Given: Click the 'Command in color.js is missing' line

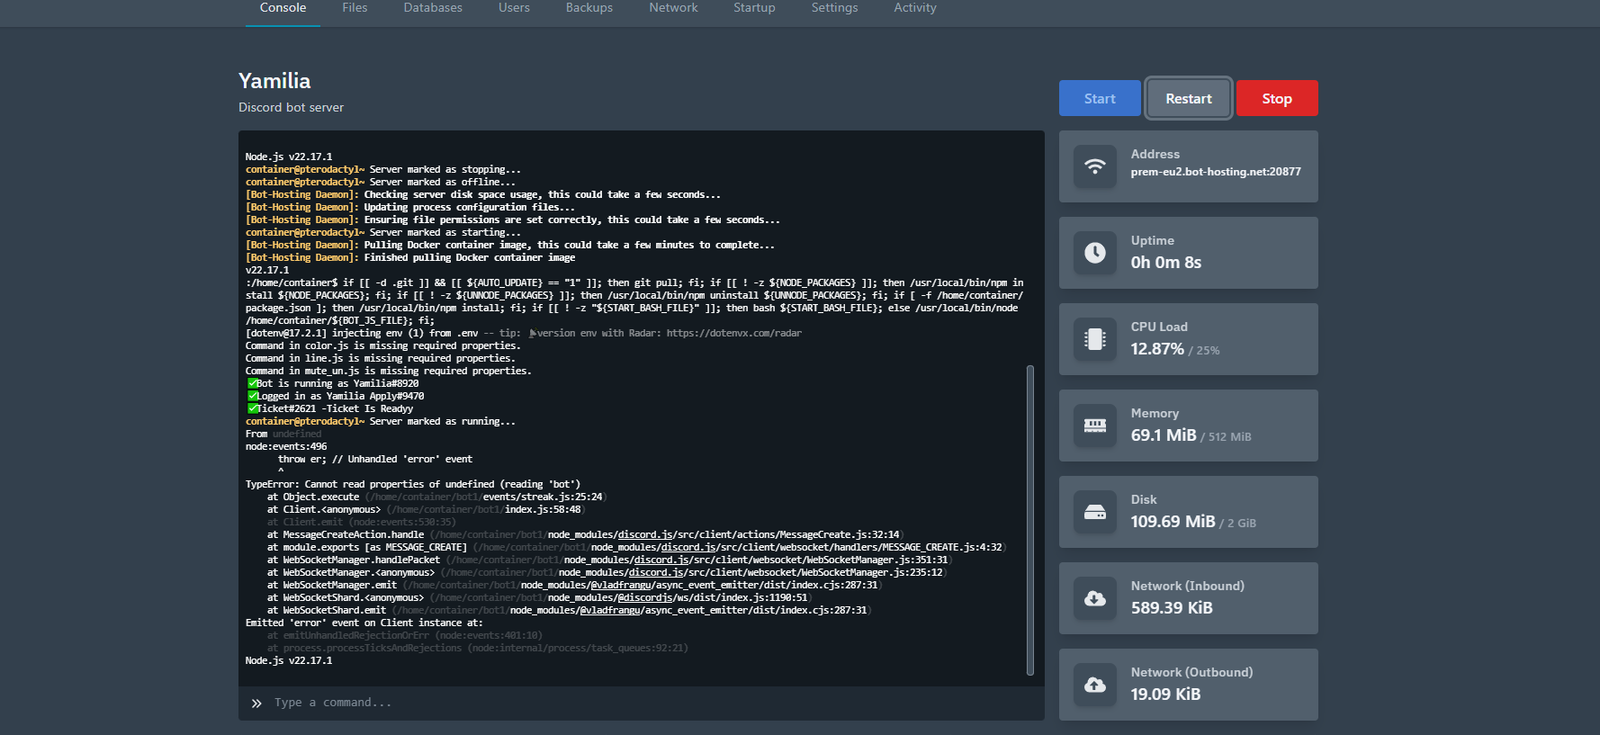Looking at the screenshot, I should pos(383,345).
